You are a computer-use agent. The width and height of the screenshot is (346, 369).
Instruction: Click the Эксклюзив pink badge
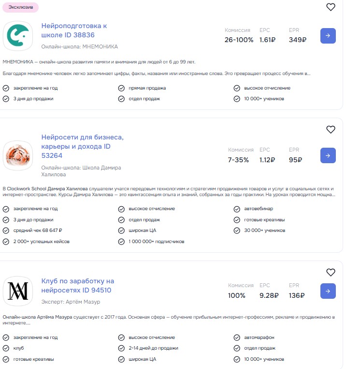(x=21, y=7)
